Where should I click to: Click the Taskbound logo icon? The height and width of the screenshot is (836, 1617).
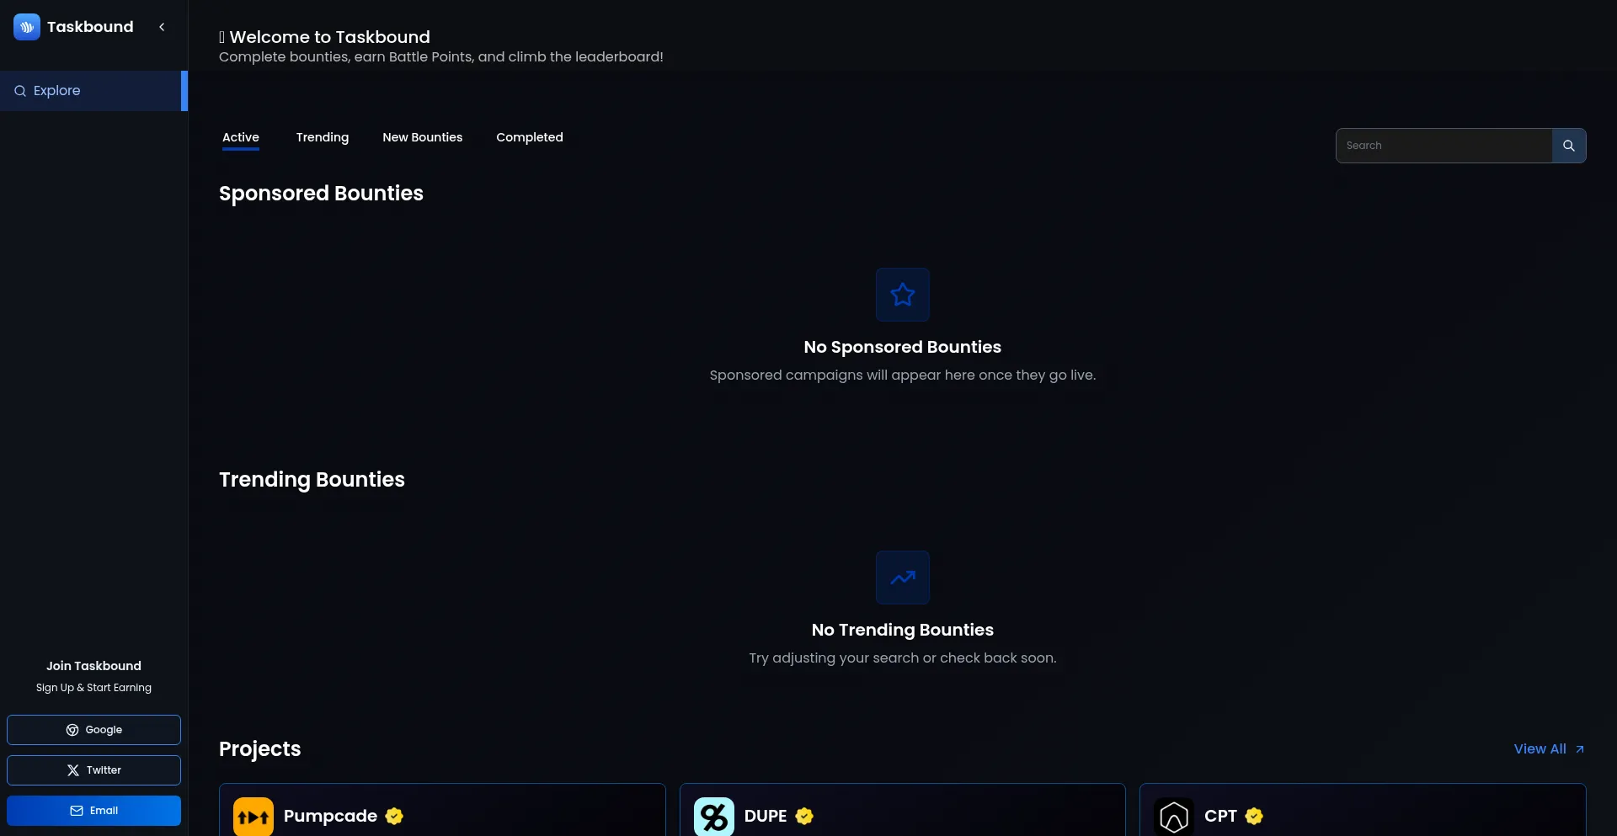(27, 27)
